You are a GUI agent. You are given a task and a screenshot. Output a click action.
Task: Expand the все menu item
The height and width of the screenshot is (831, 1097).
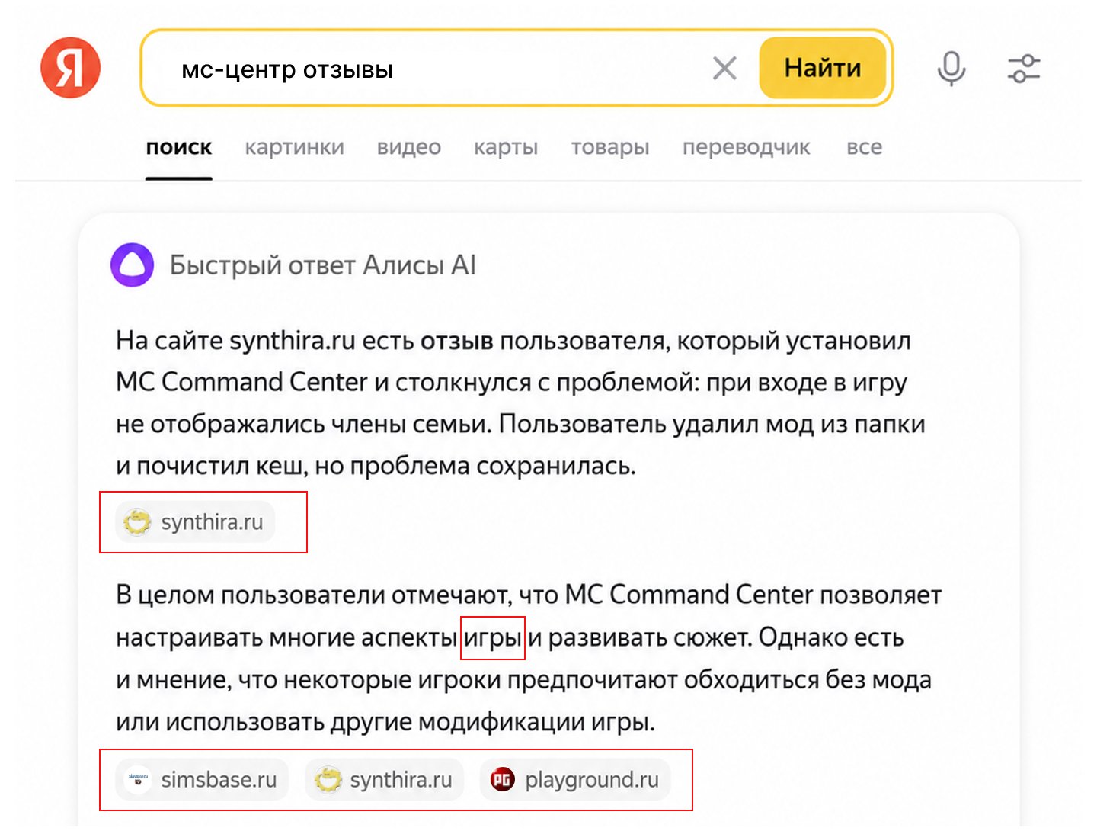point(864,147)
